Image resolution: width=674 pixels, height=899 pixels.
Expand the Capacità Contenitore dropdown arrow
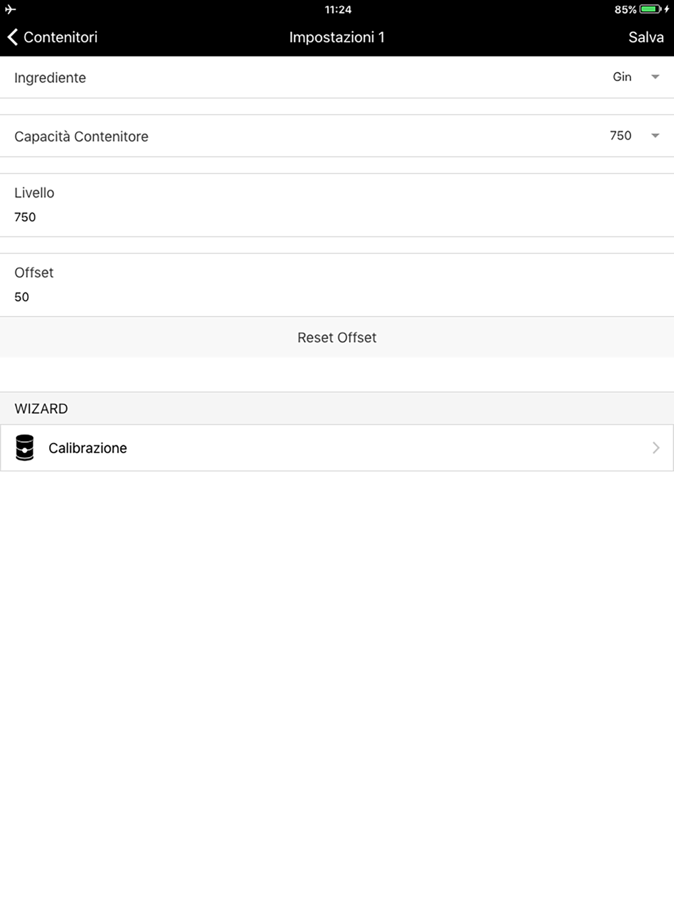[x=655, y=135]
